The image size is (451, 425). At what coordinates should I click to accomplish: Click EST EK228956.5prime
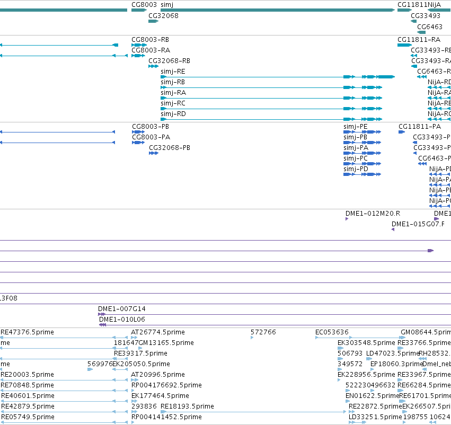[x=366, y=375]
